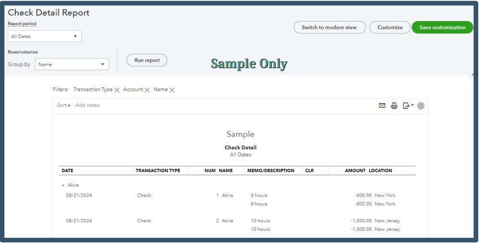Click first New York location
479x243 pixels.
[x=385, y=196]
